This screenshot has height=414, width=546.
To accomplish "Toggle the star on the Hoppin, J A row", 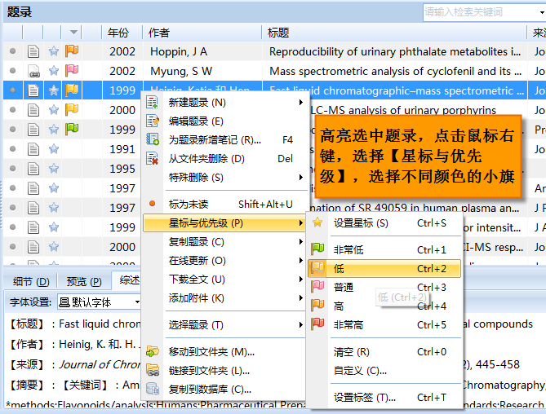I will click(54, 51).
